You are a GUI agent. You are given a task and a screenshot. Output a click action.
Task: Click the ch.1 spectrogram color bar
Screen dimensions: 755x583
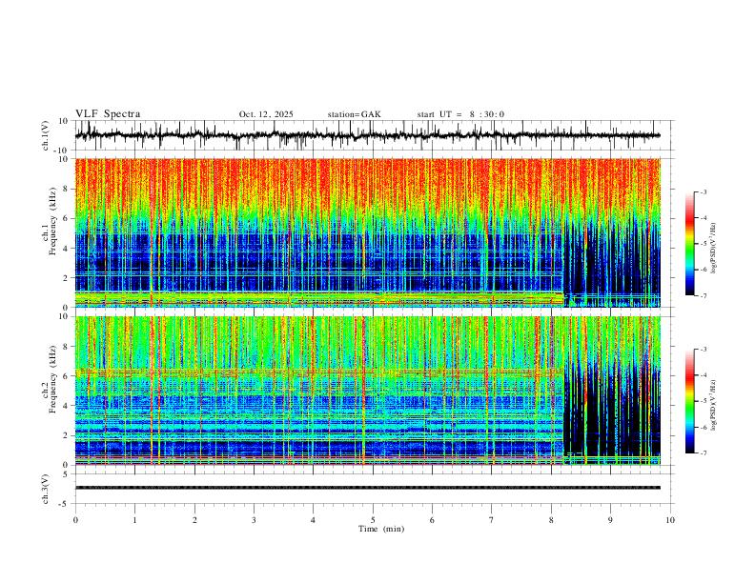point(690,244)
